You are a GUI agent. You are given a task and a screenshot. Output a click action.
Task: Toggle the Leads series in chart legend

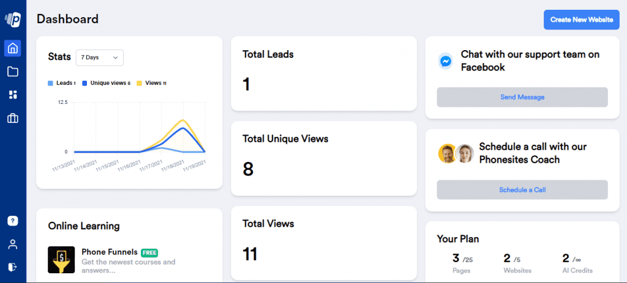click(x=62, y=83)
